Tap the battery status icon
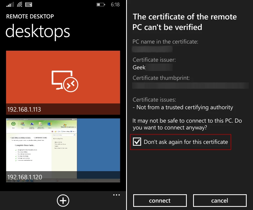This screenshot has width=253, height=210. 101,4
